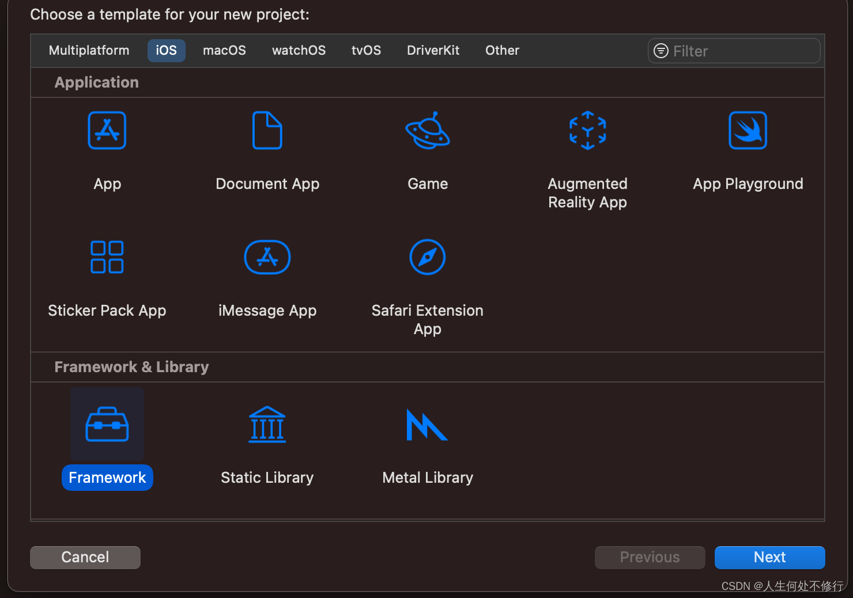This screenshot has height=598, width=853.
Task: Click inside the Filter search field
Action: (734, 51)
